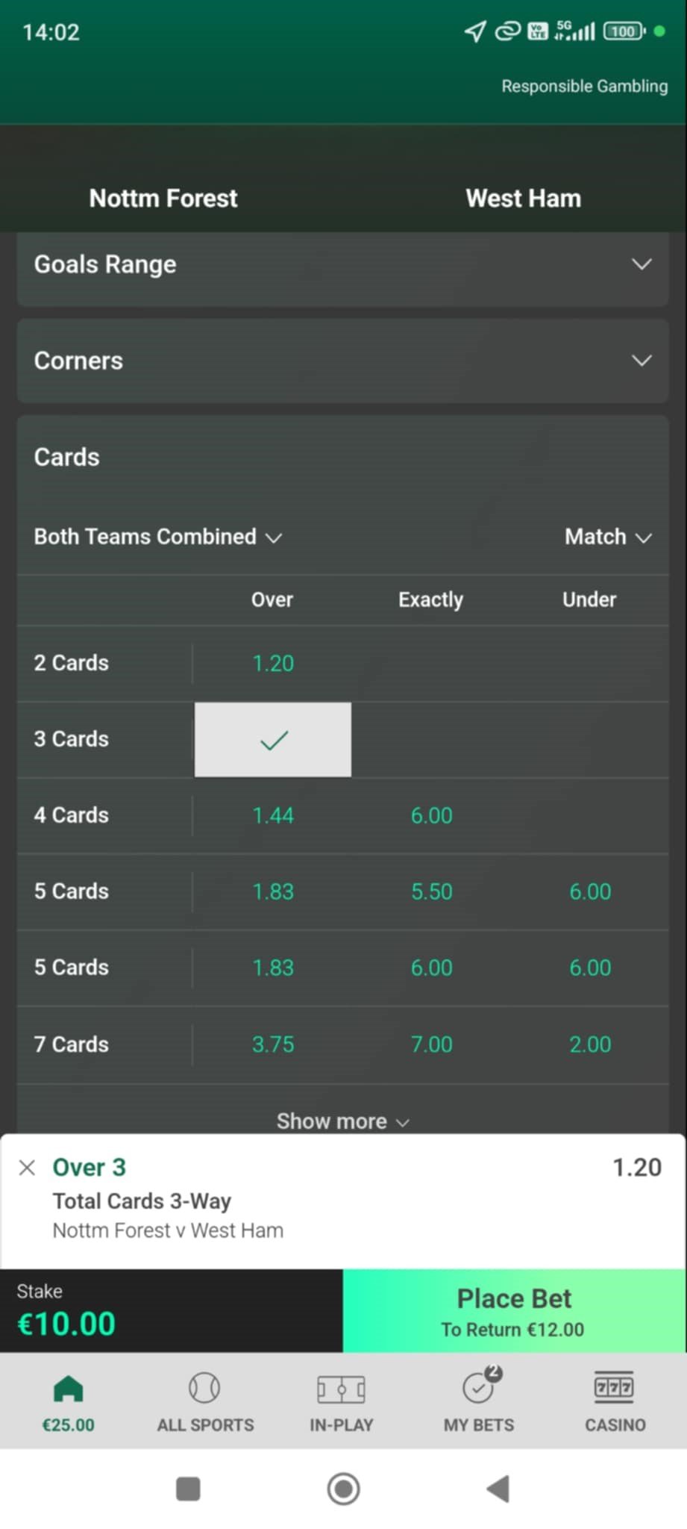Open My Bets with the 2 badge
687x1529 pixels.
click(x=479, y=1402)
